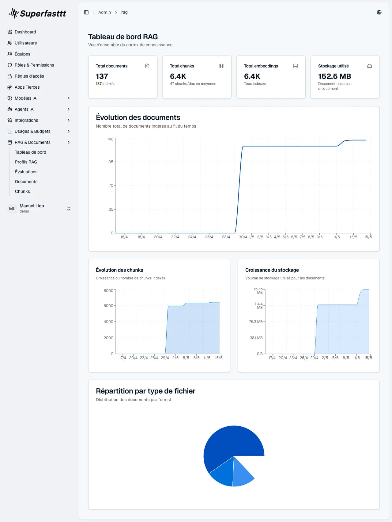Click the Évolution des chunks heading

119,270
